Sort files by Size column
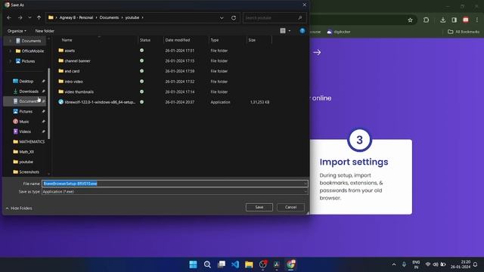484x272 pixels. pos(252,40)
